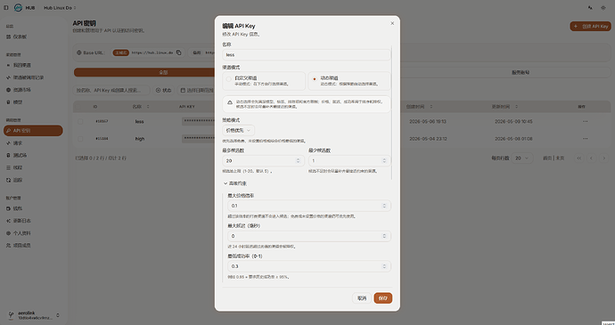The height and width of the screenshot is (325, 615).
Task: Collapse the 高级约束 advanced constraints section
Action: click(235, 183)
